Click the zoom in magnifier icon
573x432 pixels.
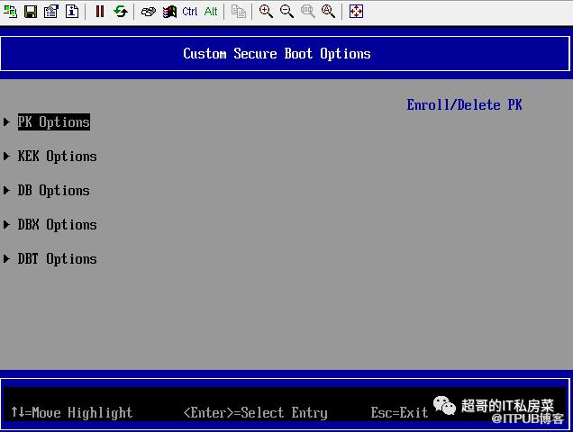266,11
